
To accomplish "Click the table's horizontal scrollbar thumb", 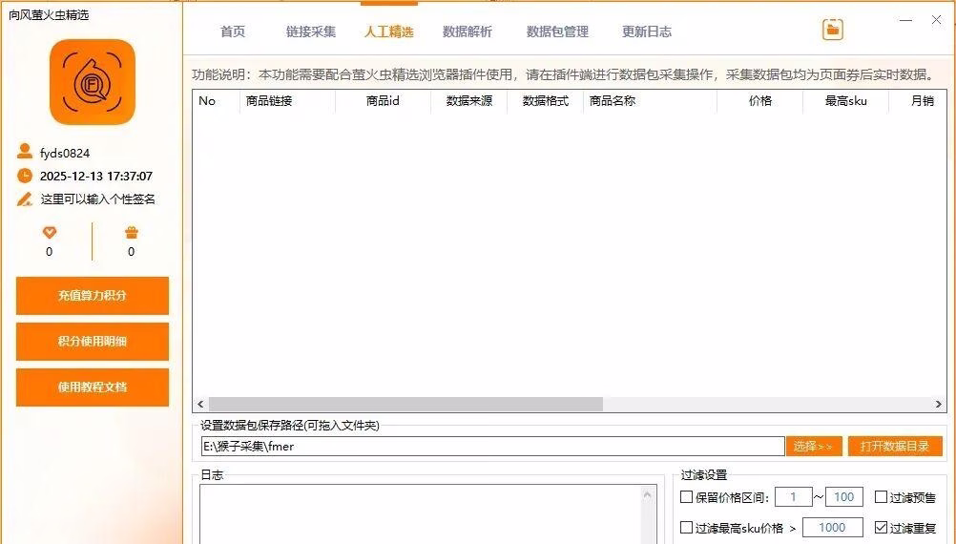I will click(405, 405).
